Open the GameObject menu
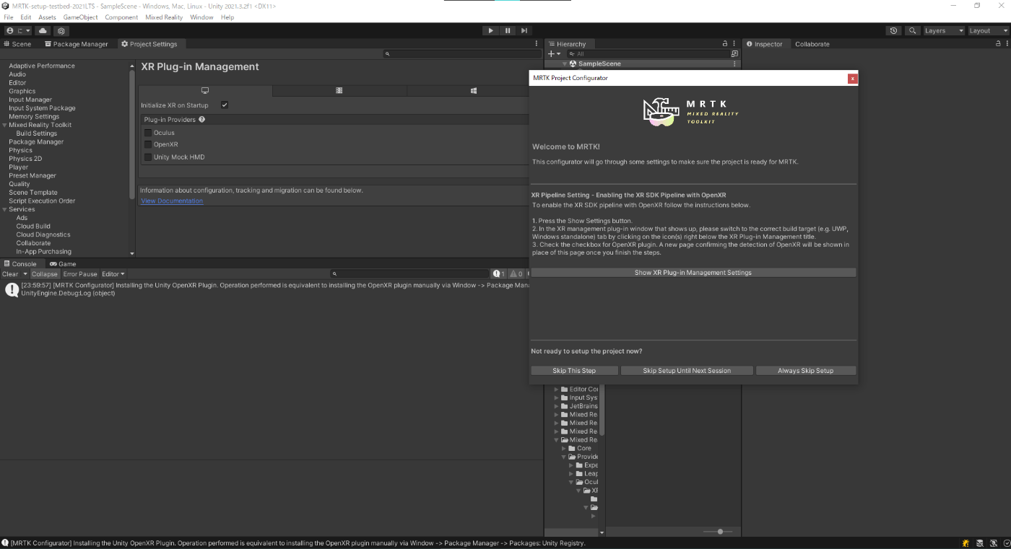This screenshot has height=549, width=1011. (x=80, y=17)
